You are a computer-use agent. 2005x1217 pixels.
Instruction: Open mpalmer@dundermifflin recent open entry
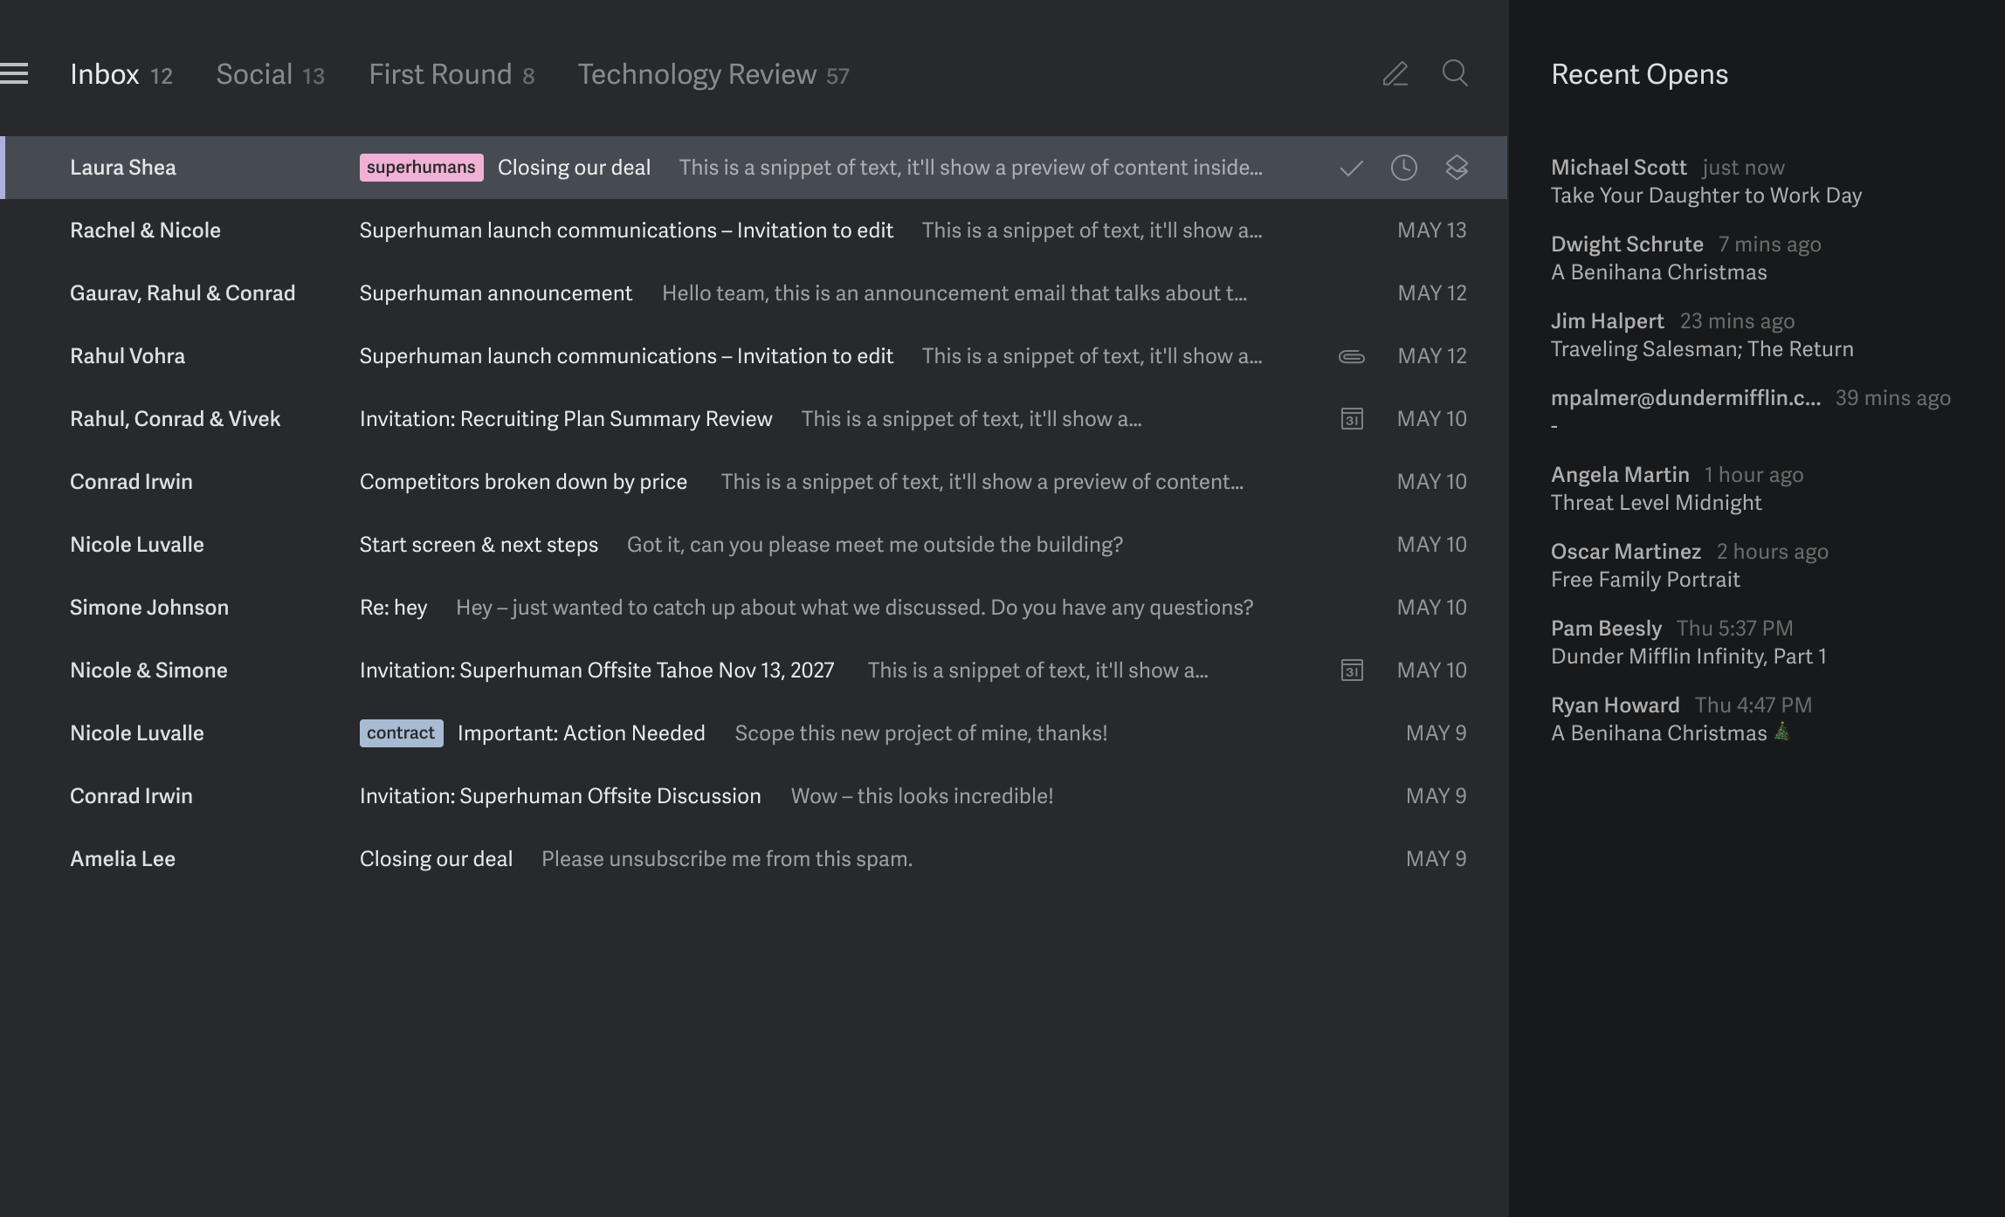pos(1751,412)
